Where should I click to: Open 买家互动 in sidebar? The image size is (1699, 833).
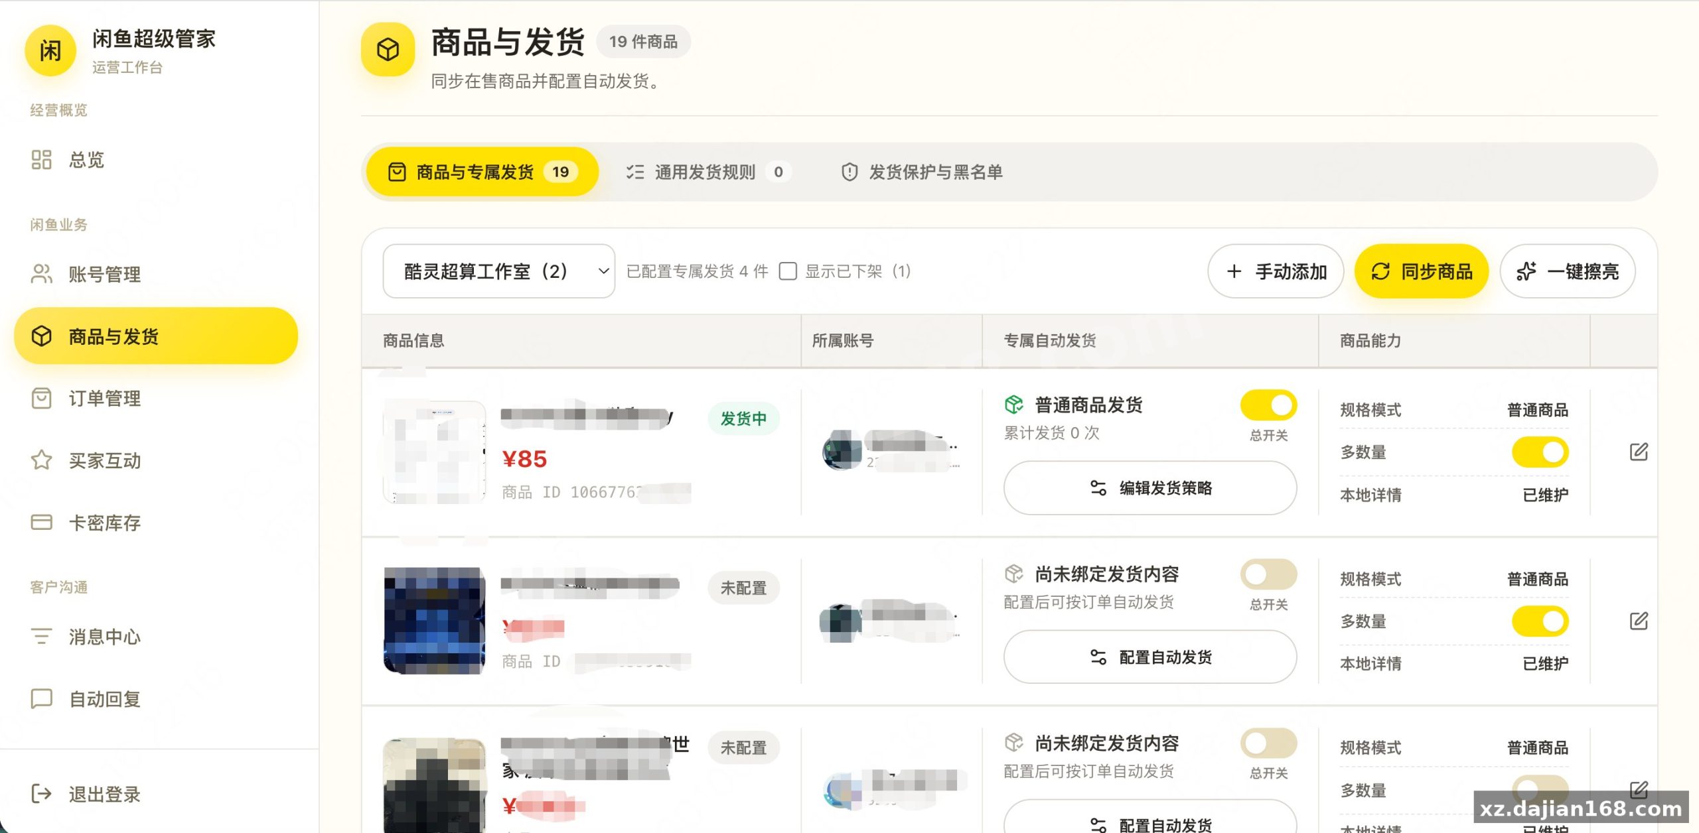point(156,460)
